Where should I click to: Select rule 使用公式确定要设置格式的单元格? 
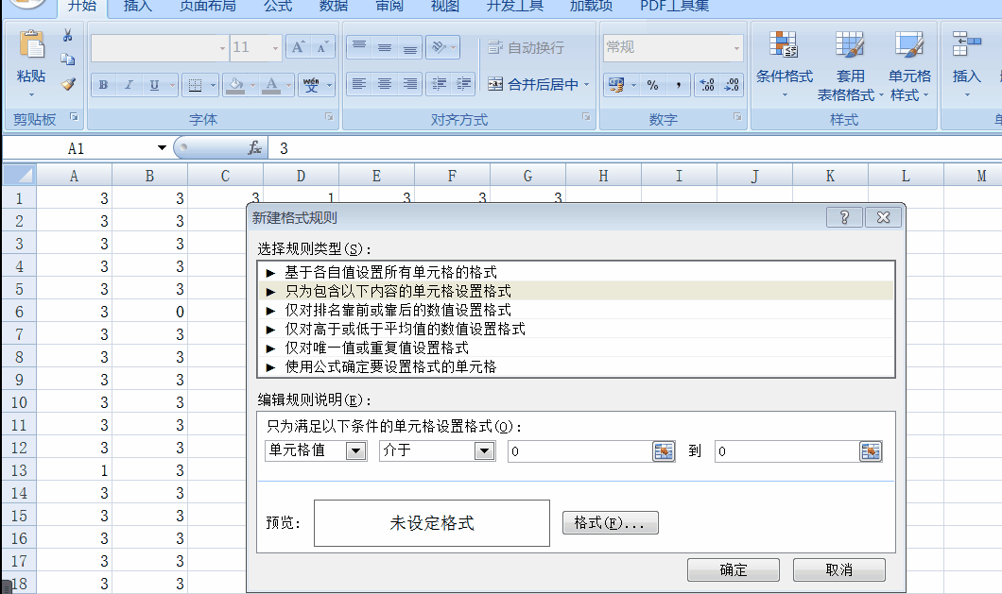pos(575,366)
